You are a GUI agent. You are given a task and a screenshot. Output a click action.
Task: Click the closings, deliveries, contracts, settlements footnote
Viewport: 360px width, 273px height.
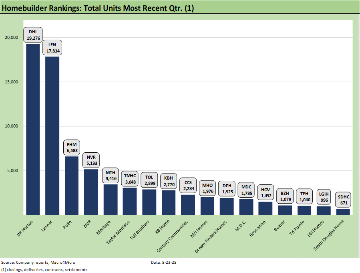tap(44, 269)
